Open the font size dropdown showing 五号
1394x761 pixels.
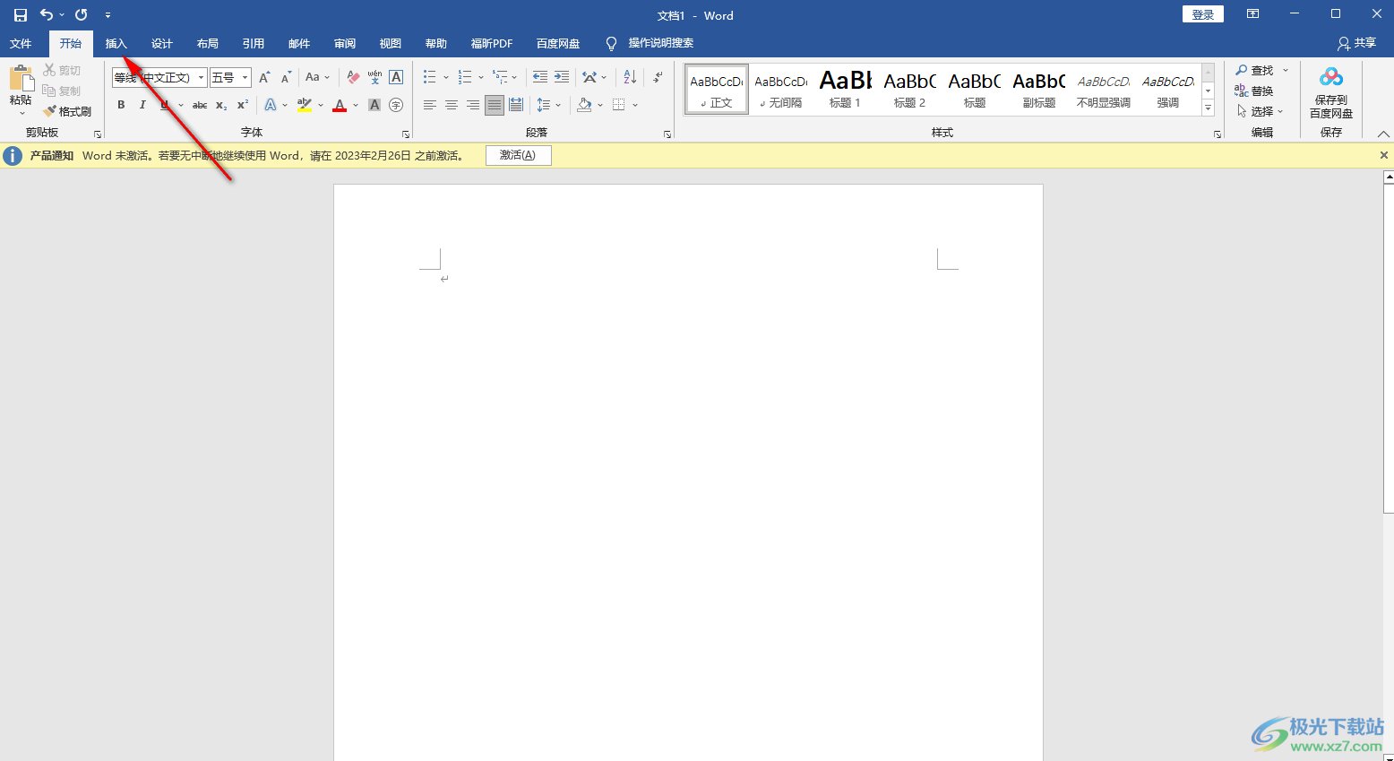pos(245,78)
